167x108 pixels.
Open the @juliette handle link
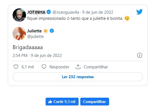(36, 37)
